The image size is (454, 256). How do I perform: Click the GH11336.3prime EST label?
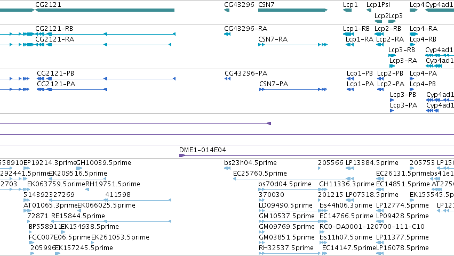point(347,184)
